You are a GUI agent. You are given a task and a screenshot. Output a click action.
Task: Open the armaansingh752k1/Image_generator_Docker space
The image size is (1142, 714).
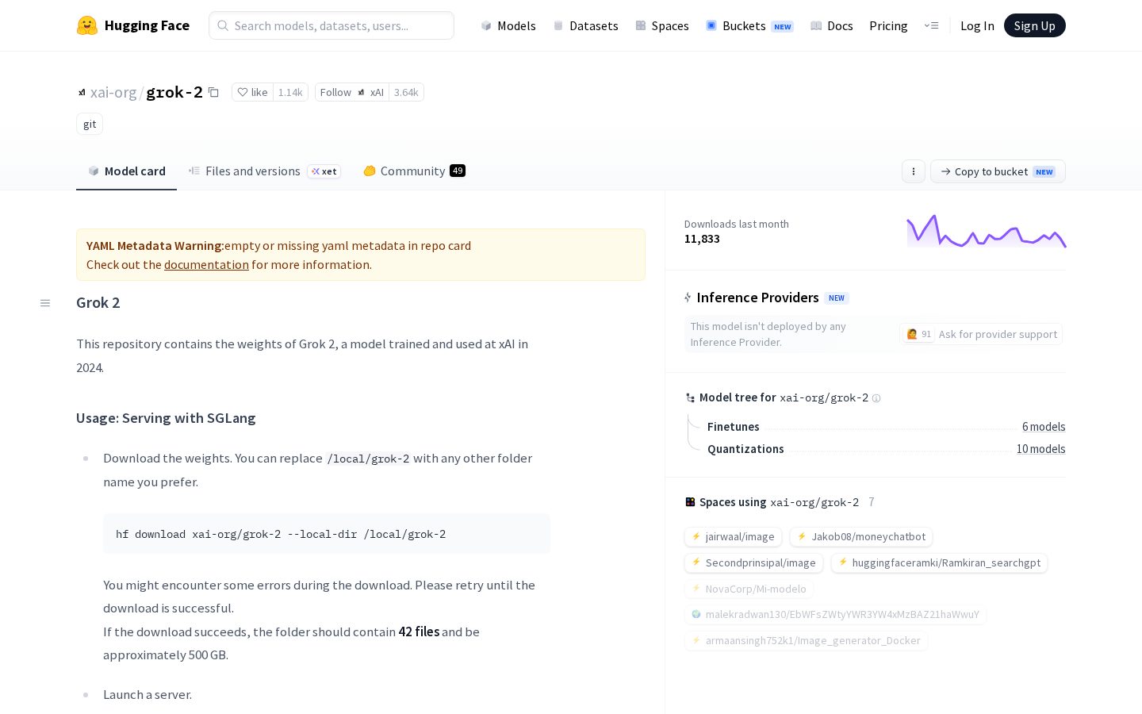[806, 641]
